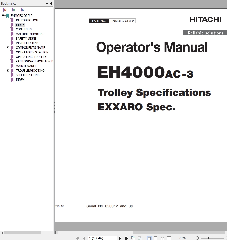Select single page layout icon

point(149,238)
